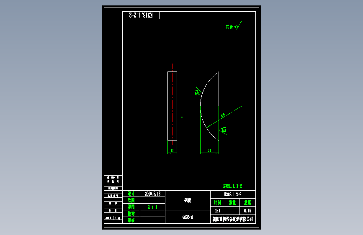Click the date 2010.5.16 cell

[x=152, y=194]
